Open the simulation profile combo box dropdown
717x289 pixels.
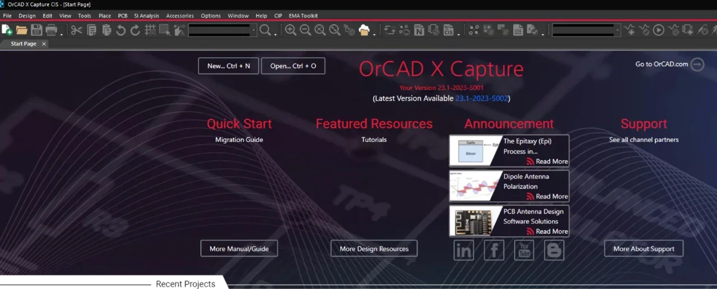click(x=617, y=30)
